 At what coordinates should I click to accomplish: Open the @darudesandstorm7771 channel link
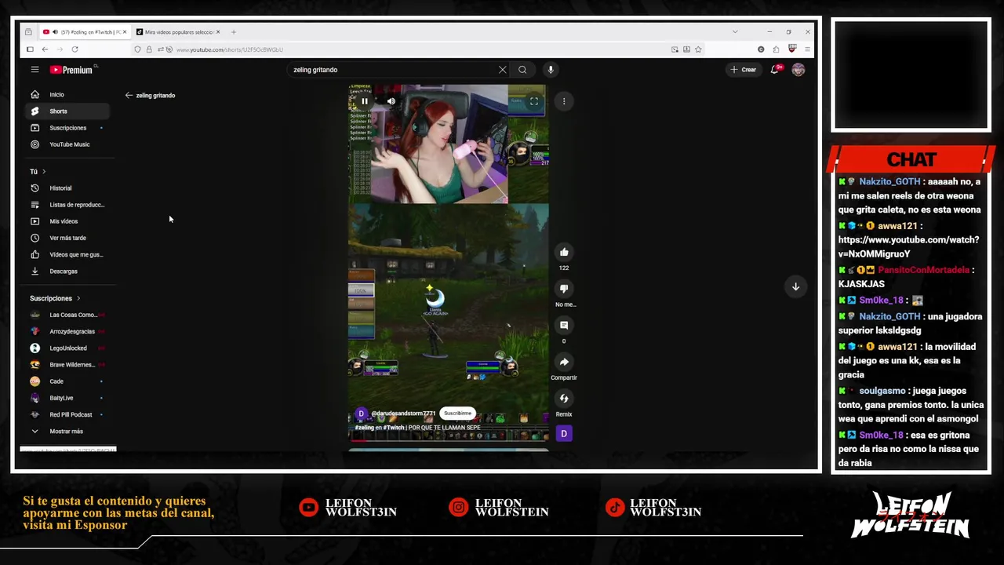click(403, 414)
